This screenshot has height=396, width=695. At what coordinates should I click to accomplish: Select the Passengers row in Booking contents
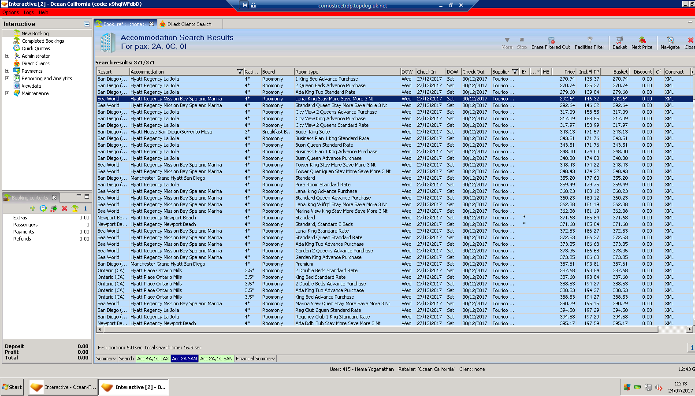(x=47, y=225)
